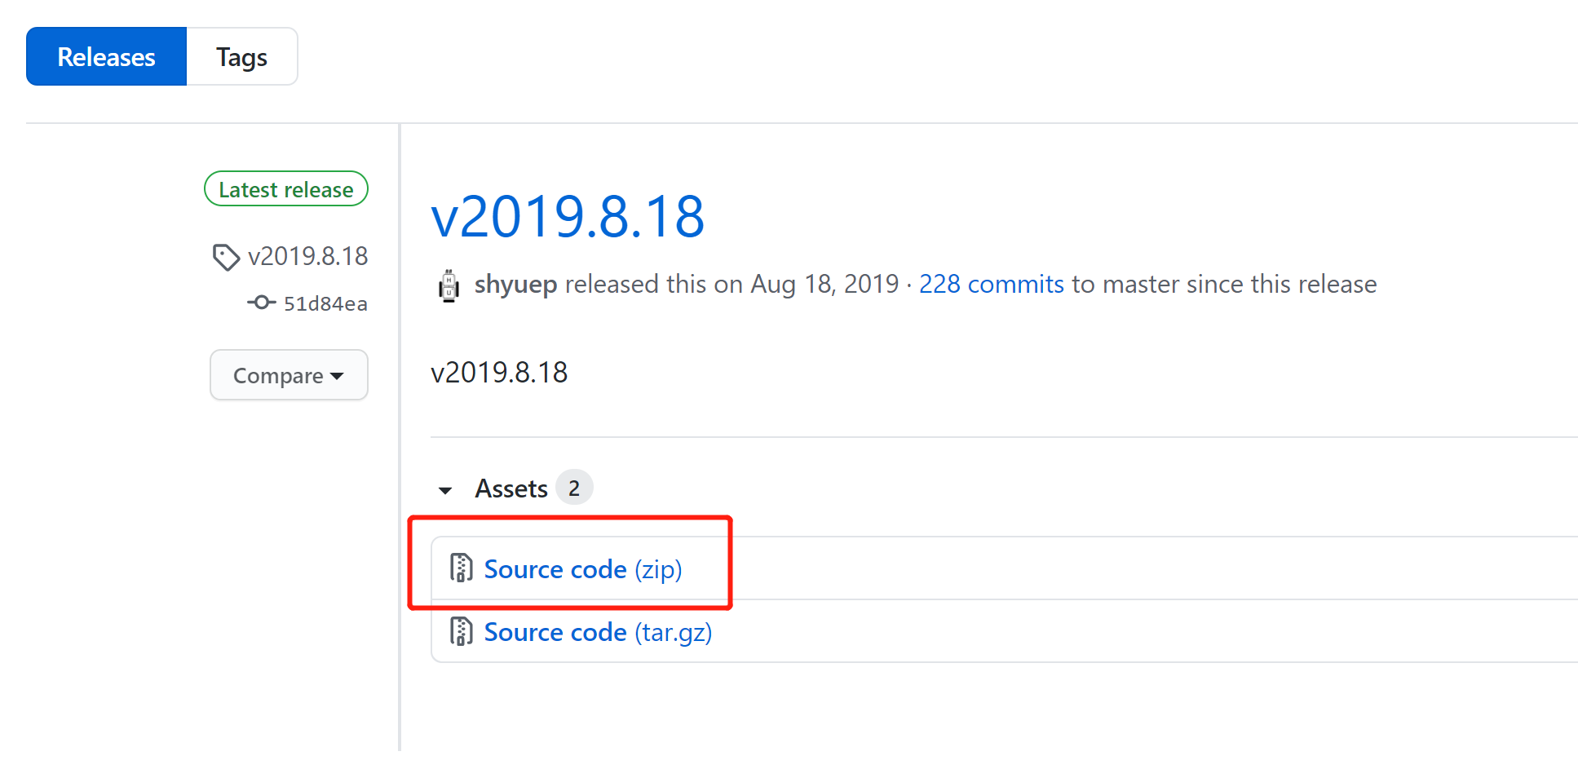Click the Assets count badge showing 2
Viewport: 1578px width, 778px height.
[574, 488]
